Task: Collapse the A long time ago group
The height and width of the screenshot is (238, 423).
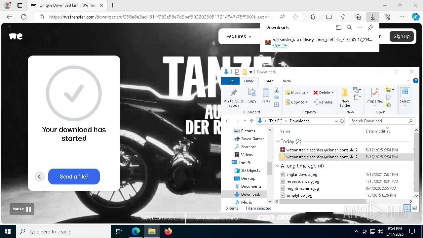Action: [278, 166]
